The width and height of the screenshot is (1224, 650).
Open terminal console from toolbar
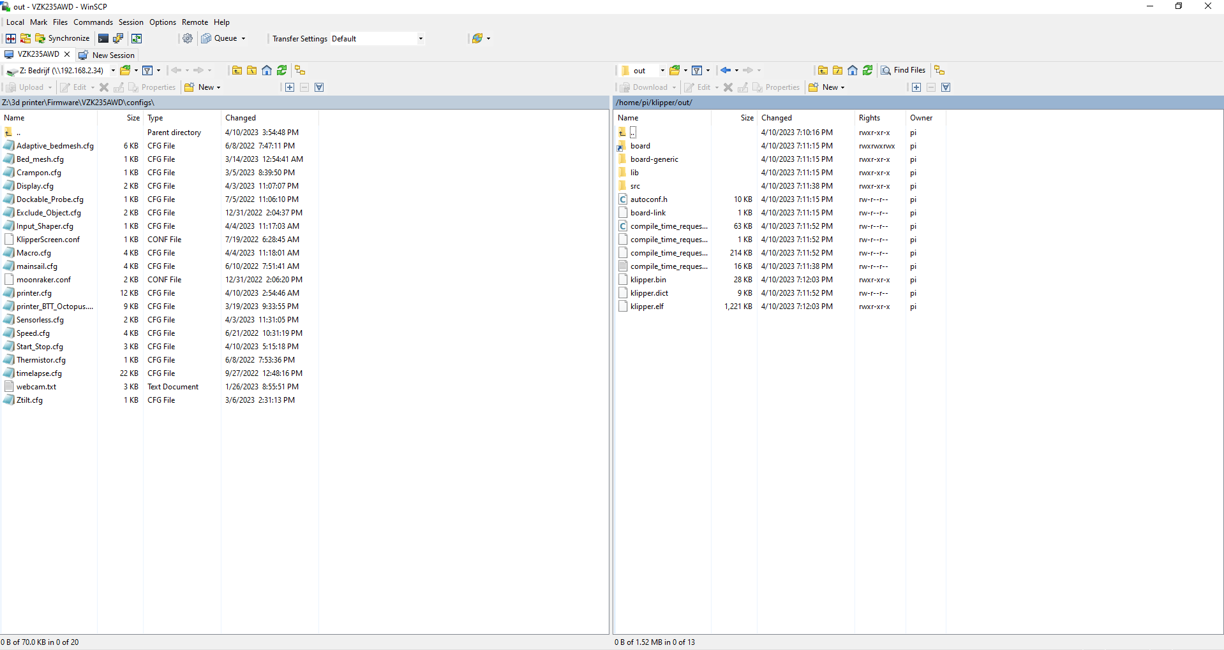tap(103, 38)
